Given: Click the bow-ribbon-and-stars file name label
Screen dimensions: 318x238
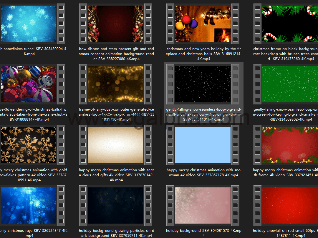Looking at the screenshot, I should pos(116,54).
